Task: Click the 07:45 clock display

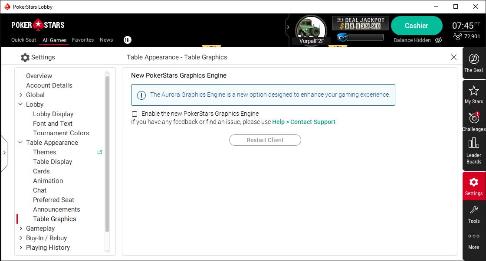Action: [463, 26]
